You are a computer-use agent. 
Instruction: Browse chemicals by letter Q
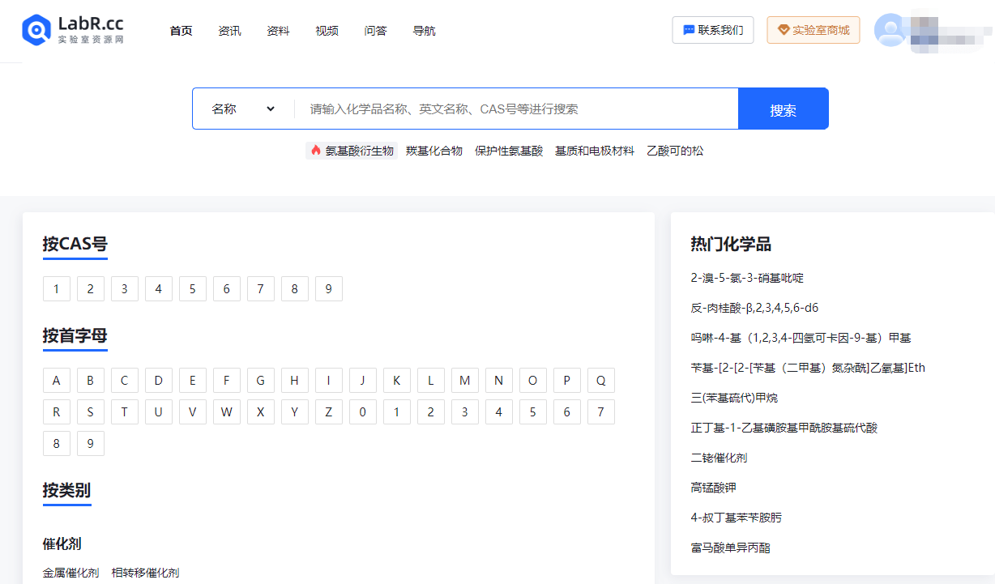coord(601,381)
